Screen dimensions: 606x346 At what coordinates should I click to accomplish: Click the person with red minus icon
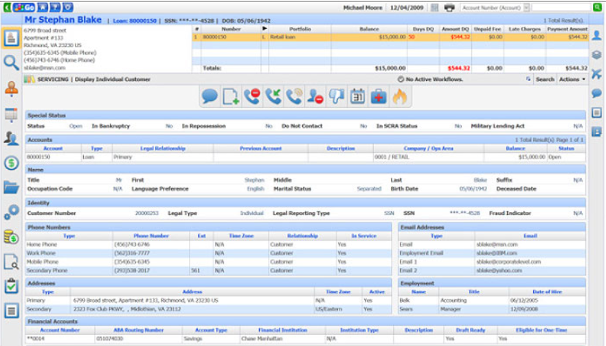pos(315,96)
